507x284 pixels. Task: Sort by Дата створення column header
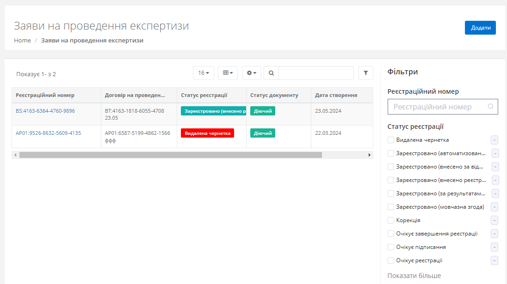pyautogui.click(x=336, y=95)
